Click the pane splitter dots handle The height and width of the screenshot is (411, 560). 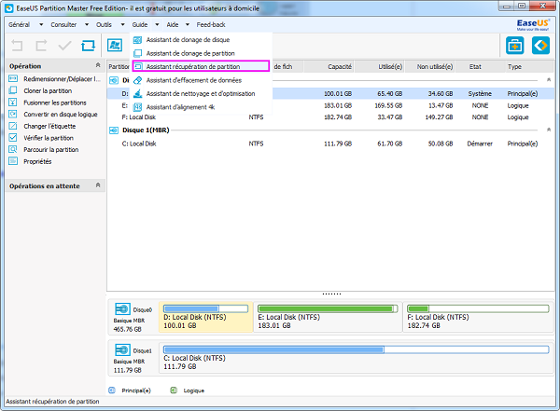point(331,294)
